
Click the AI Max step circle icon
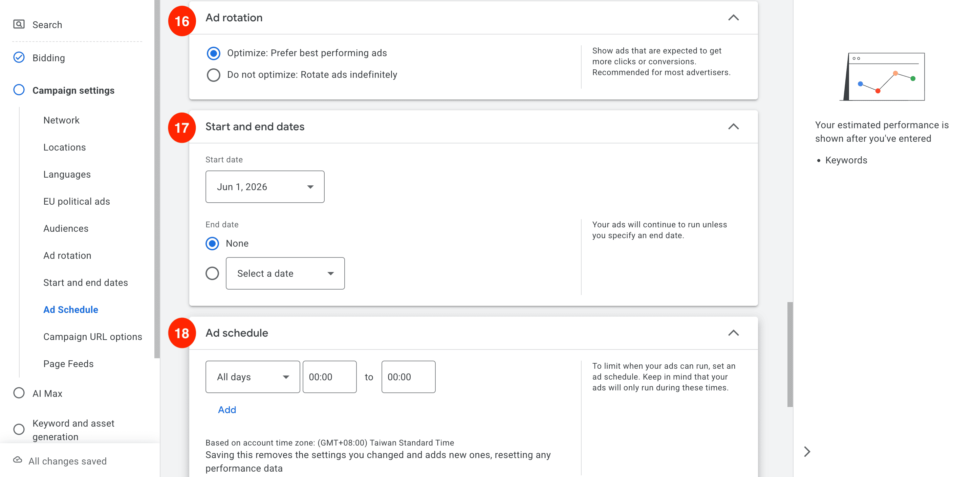click(x=19, y=393)
